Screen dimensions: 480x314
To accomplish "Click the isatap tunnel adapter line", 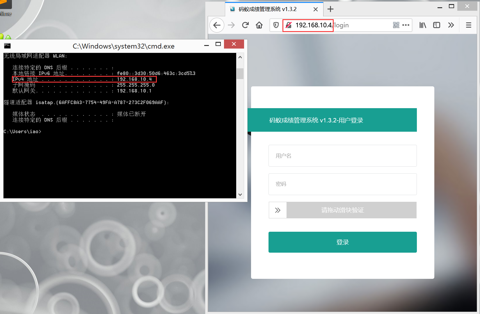I will pyautogui.click(x=86, y=102).
